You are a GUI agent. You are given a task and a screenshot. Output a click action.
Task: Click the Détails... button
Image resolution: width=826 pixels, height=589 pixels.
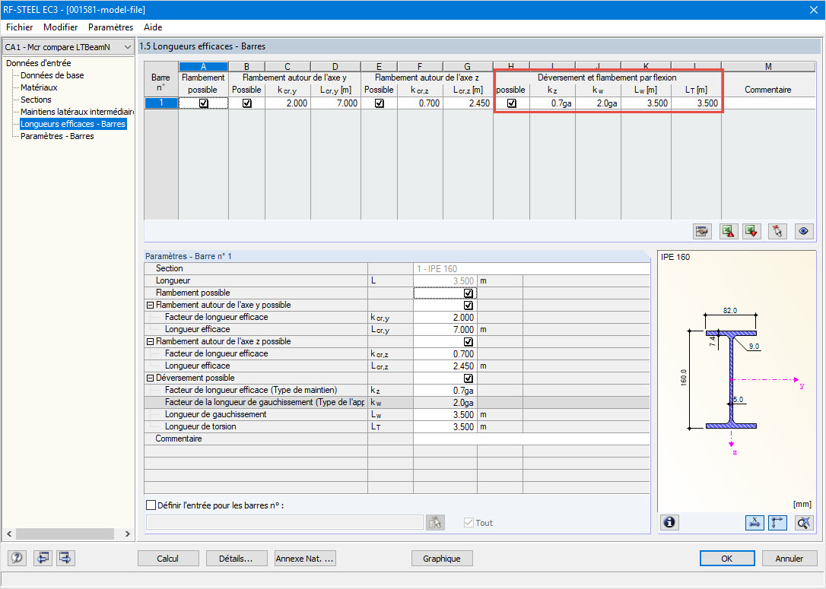tap(236, 559)
